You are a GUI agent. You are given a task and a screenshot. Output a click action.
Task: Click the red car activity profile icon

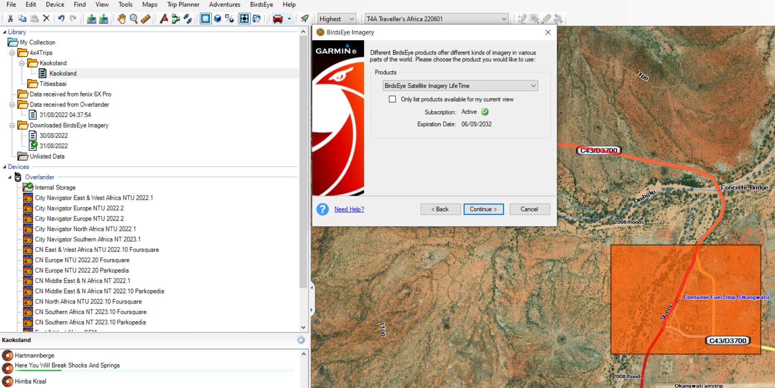pyautogui.click(x=278, y=19)
